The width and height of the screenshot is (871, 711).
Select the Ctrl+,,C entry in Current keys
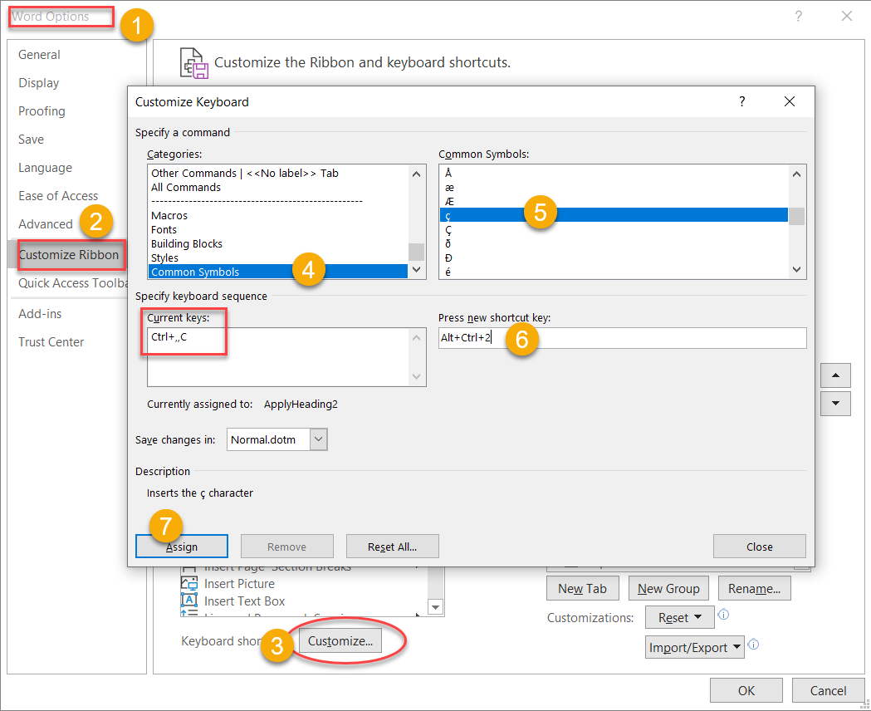point(169,336)
